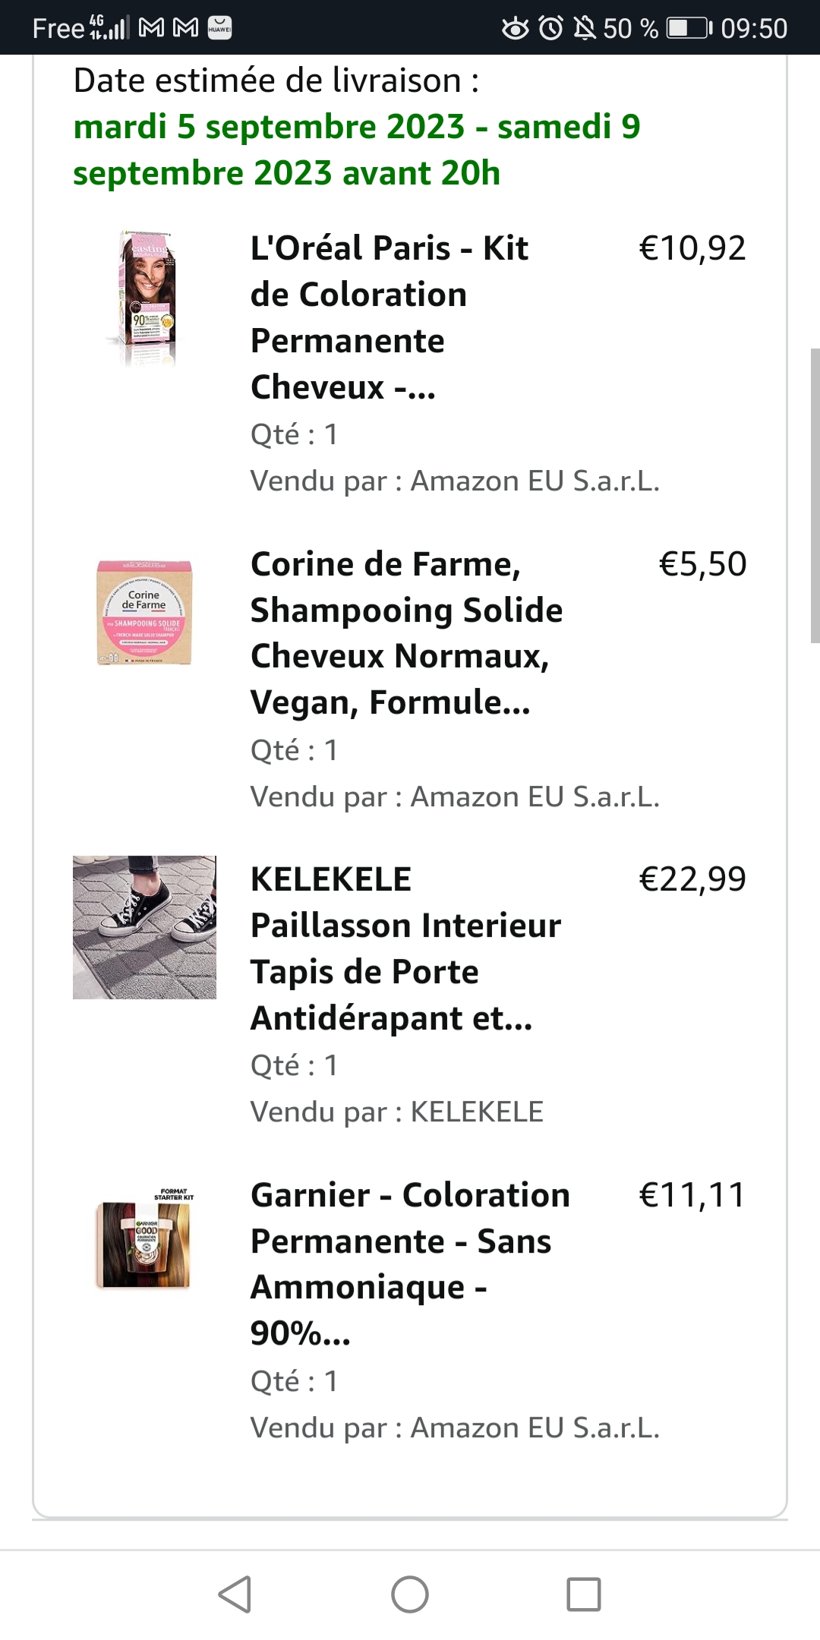Tap the battery indicator icon
820x1640 pixels.
pos(689,29)
